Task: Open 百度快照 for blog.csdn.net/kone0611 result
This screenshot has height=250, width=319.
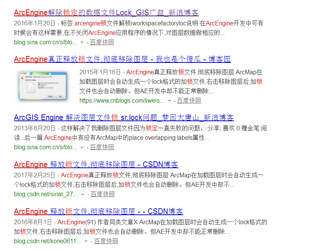Action: pos(106,241)
